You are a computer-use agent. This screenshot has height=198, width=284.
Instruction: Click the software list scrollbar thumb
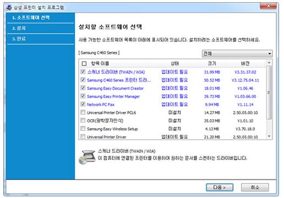(269, 92)
